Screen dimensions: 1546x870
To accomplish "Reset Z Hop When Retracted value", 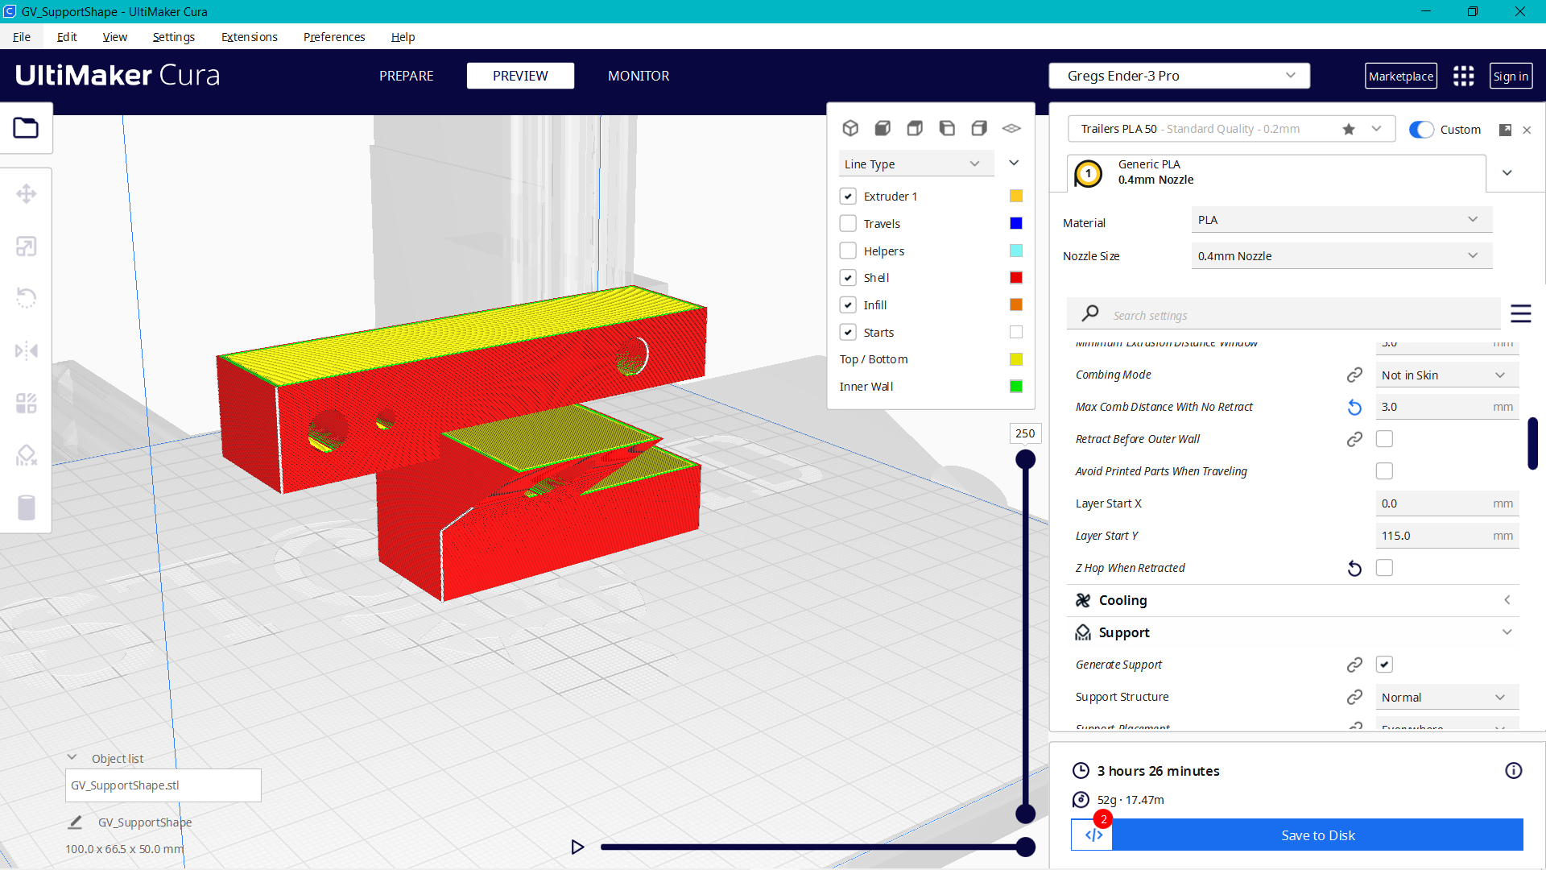I will (1354, 569).
